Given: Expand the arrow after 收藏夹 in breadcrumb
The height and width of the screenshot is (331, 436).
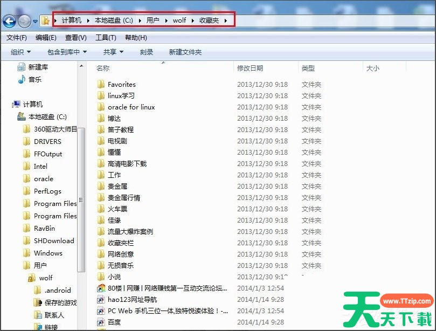Looking at the screenshot, I should point(225,20).
